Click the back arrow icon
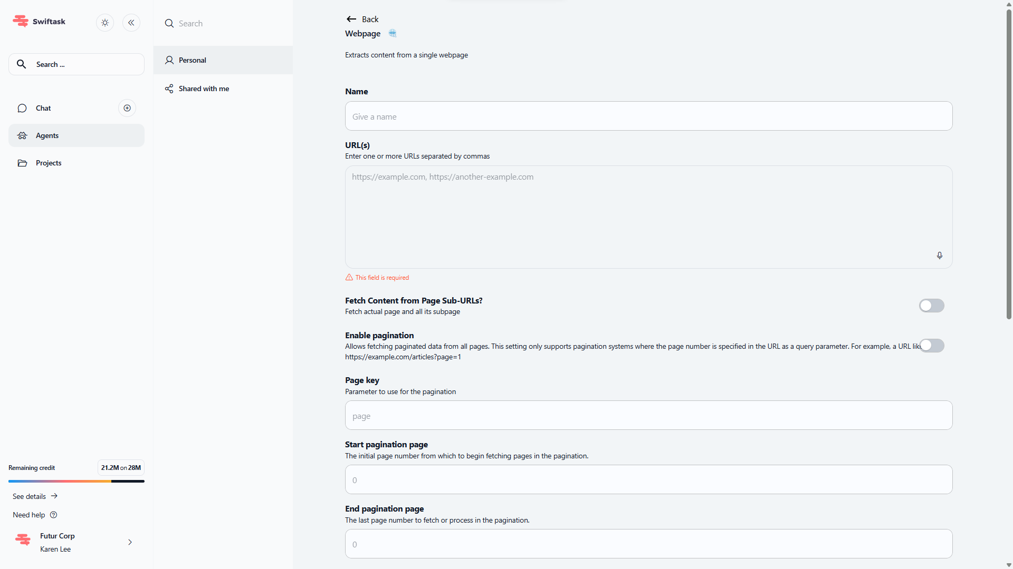Viewport: 1013px width, 569px height. tap(351, 19)
